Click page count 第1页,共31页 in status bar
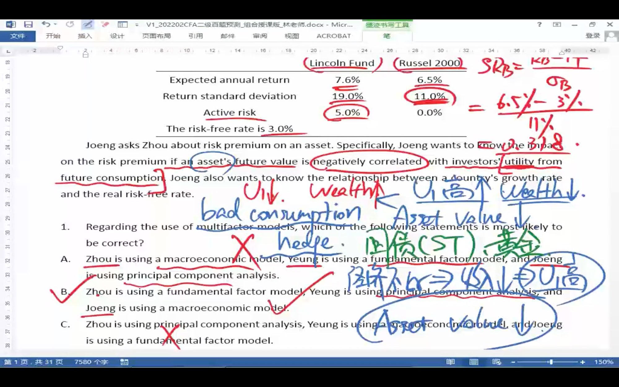This screenshot has height=387, width=619. pos(33,362)
